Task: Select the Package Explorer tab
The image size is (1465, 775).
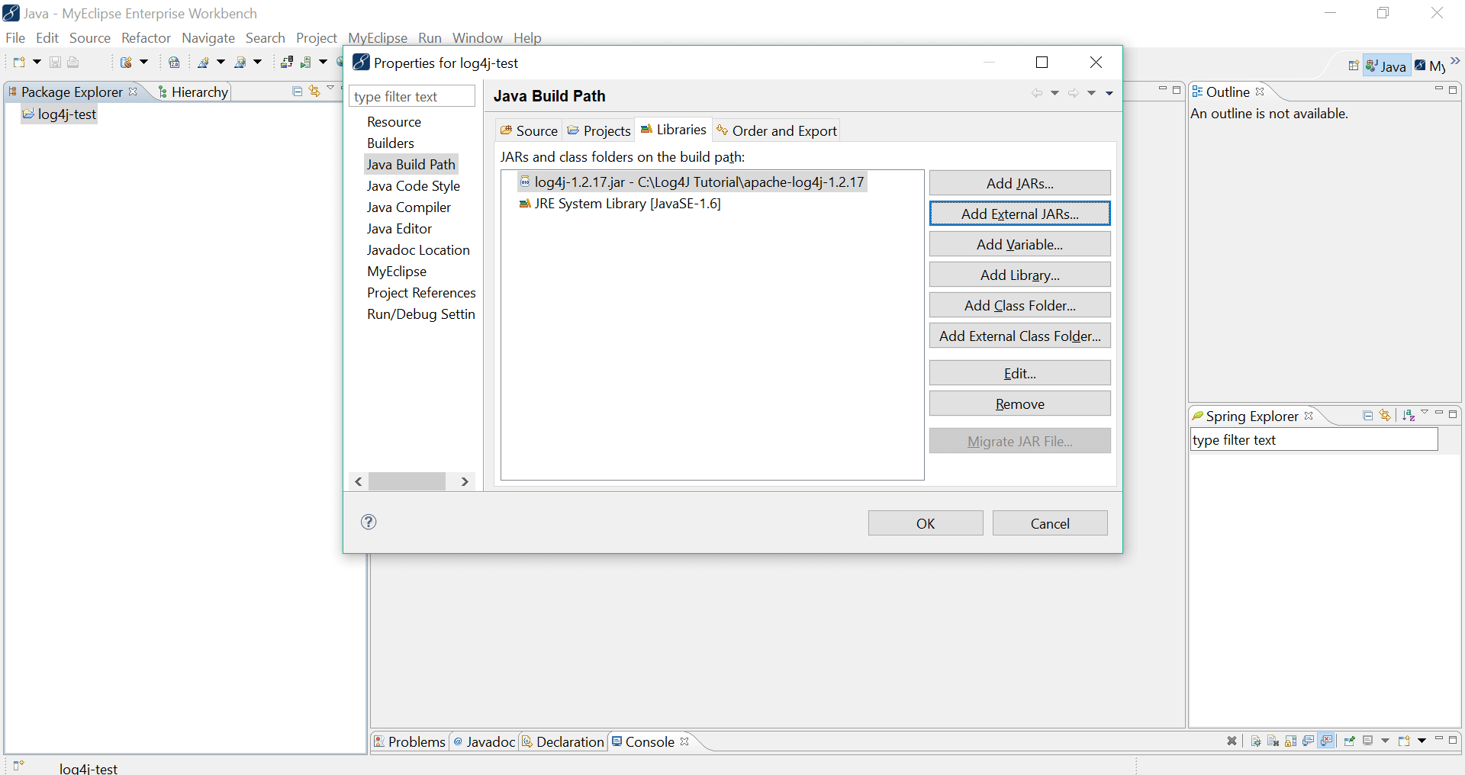Action: point(72,92)
